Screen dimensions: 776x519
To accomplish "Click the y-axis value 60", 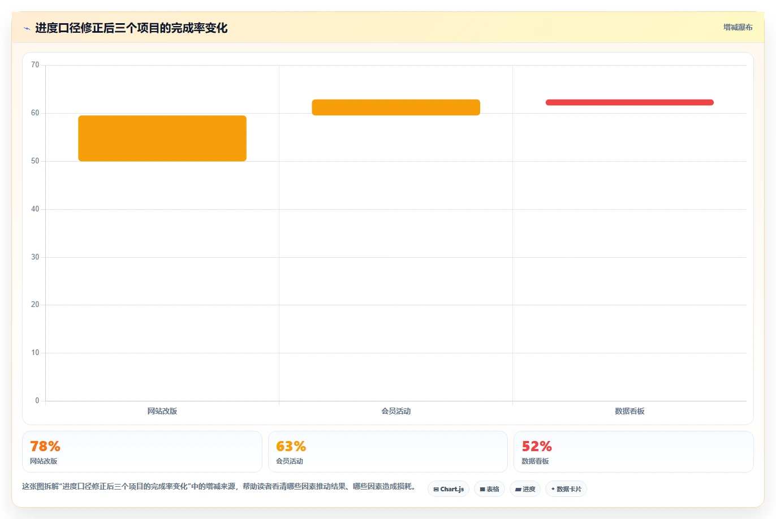I will pos(35,113).
